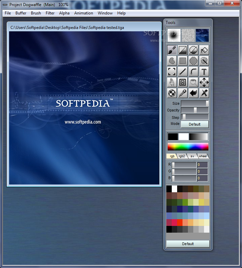242x268 pixels.
Task: Click the Default button below the palette
Action: point(188,244)
